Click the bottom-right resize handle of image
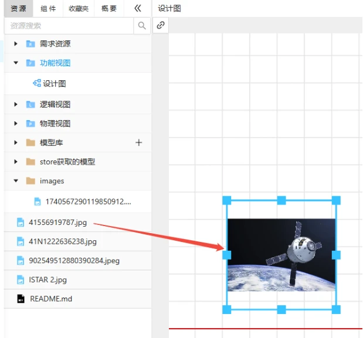The image size is (363, 338). point(336,309)
